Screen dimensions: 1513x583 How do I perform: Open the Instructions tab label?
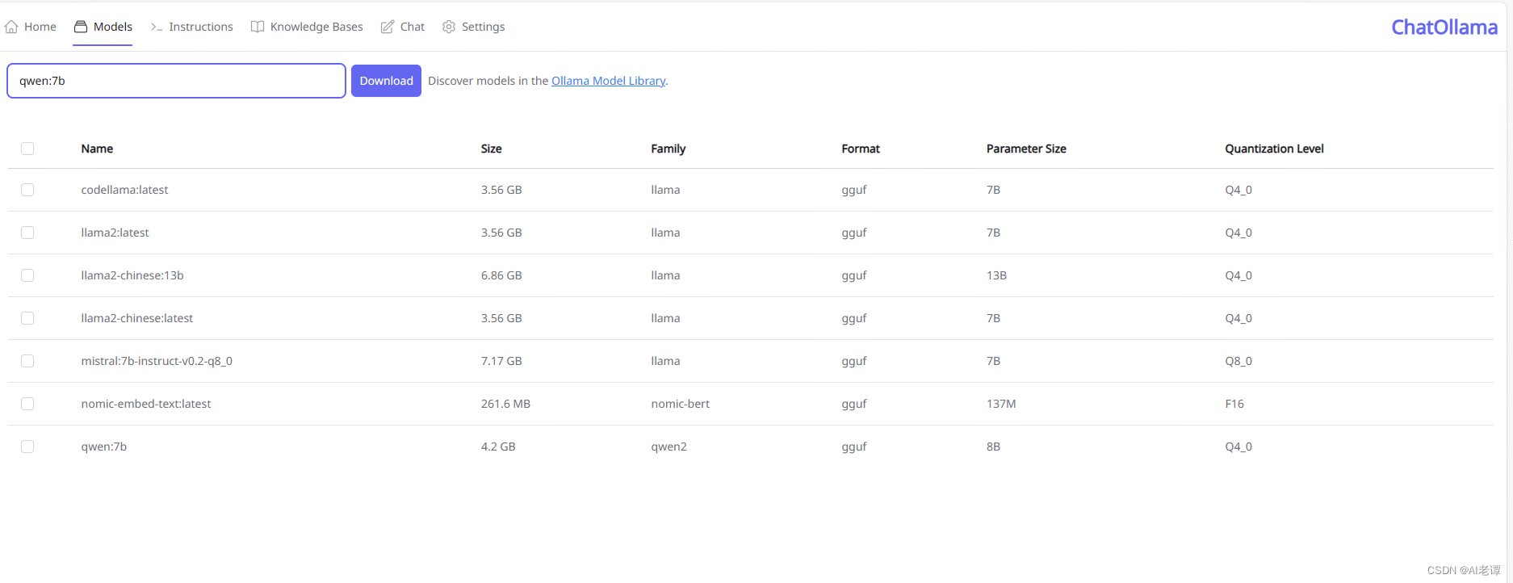(x=201, y=27)
